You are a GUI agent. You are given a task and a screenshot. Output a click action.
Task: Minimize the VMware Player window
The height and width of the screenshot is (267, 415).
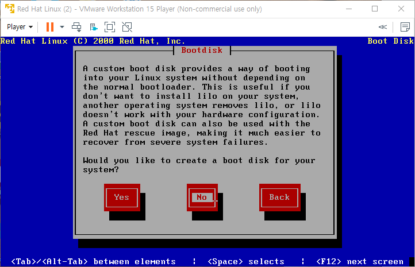[x=349, y=9]
